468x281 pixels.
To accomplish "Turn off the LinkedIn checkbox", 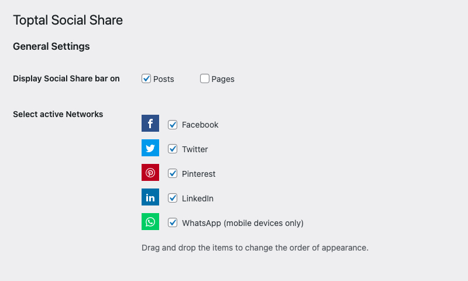I will pos(173,198).
